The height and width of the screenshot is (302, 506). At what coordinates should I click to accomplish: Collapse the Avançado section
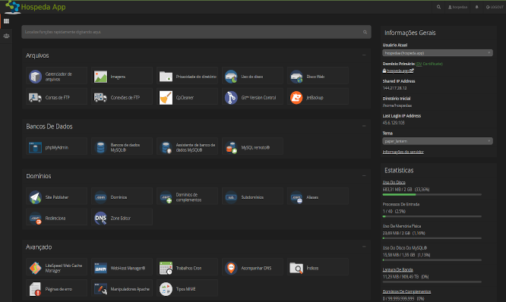[364, 247]
